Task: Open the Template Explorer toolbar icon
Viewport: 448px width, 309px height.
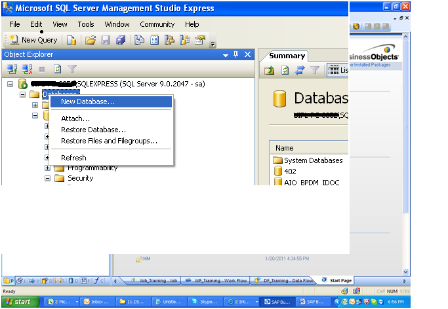Action: point(184,40)
